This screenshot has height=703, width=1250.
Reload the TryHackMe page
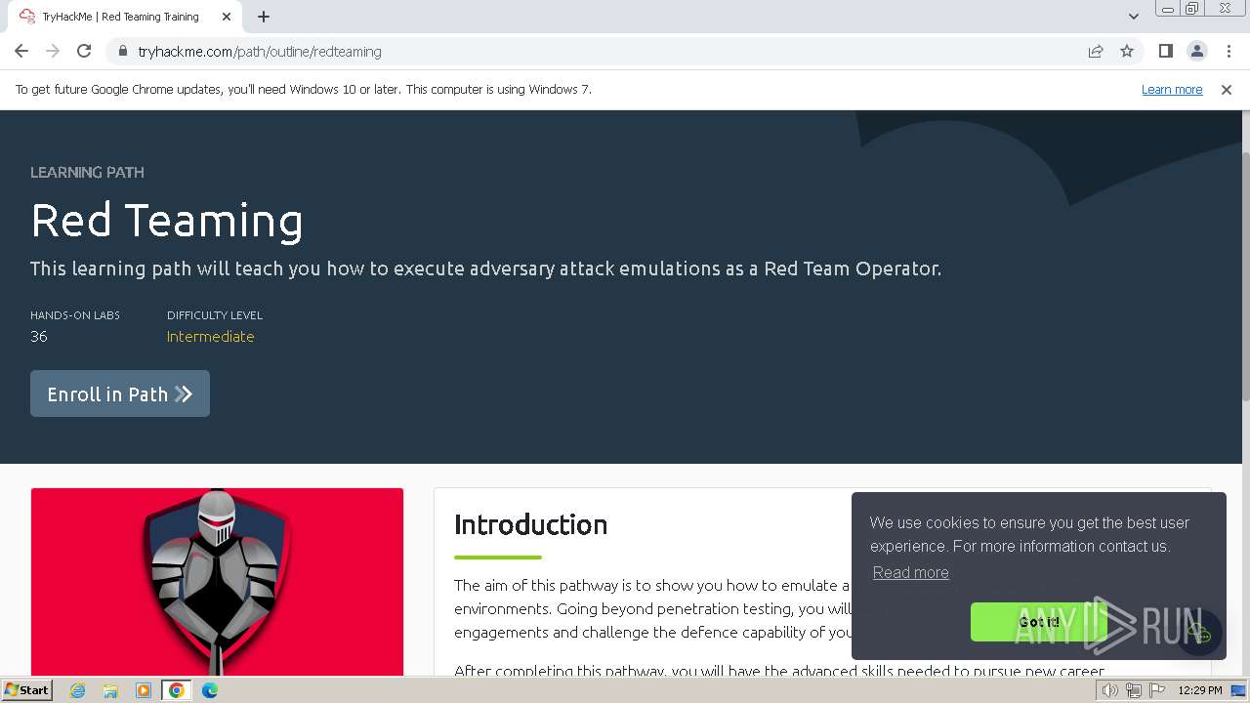[x=84, y=51]
